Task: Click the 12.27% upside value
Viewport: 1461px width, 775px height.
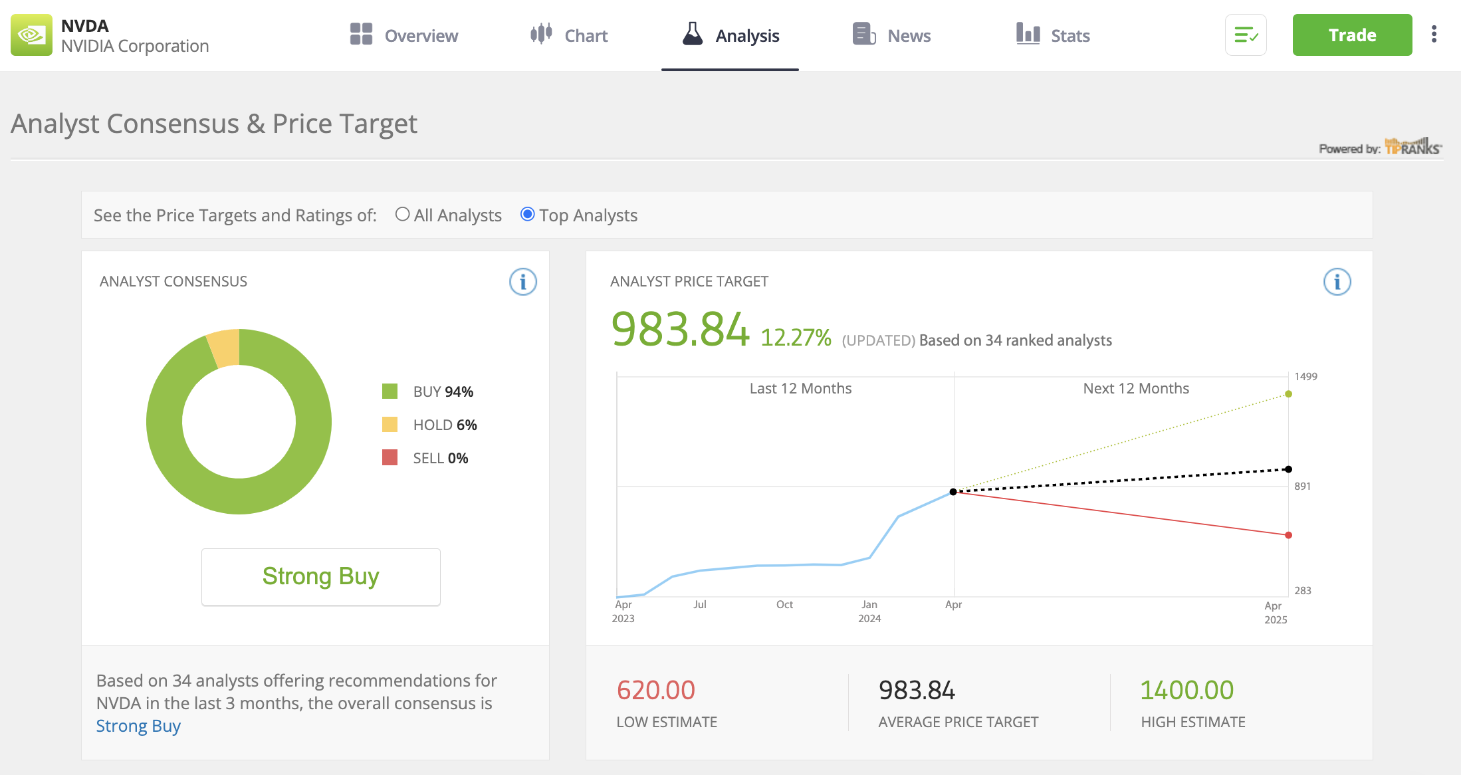Action: pos(796,338)
